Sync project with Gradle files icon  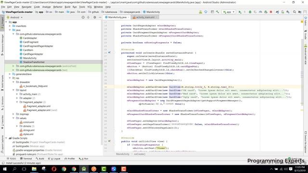coord(277,12)
